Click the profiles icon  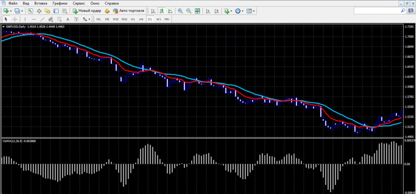[x=17, y=11]
